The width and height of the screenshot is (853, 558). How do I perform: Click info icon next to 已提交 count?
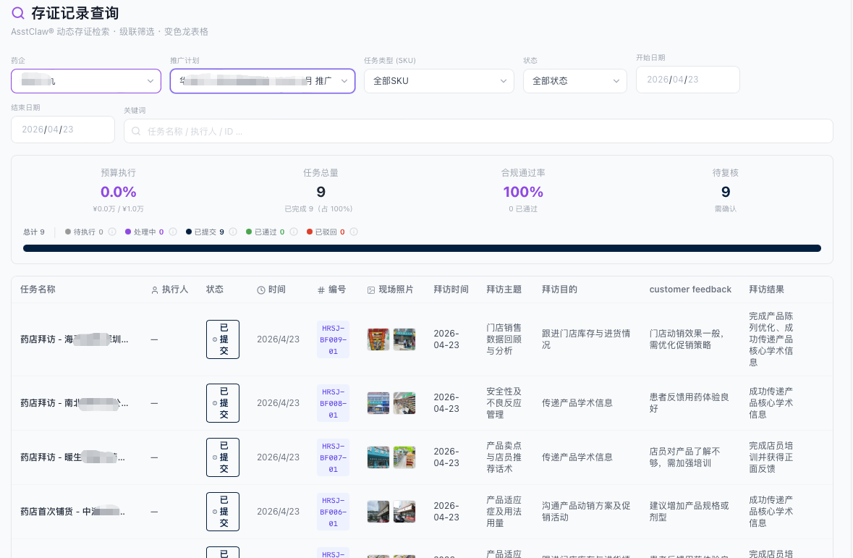click(x=233, y=232)
